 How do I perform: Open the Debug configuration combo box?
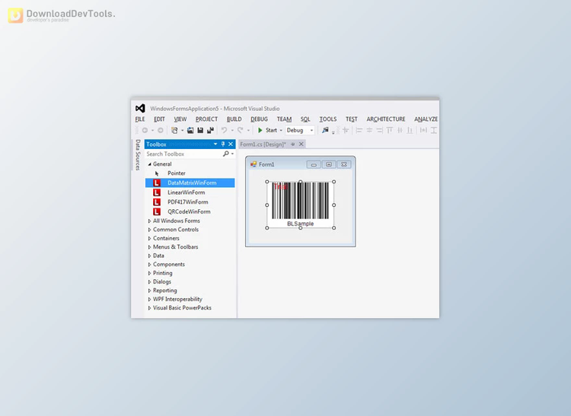300,130
